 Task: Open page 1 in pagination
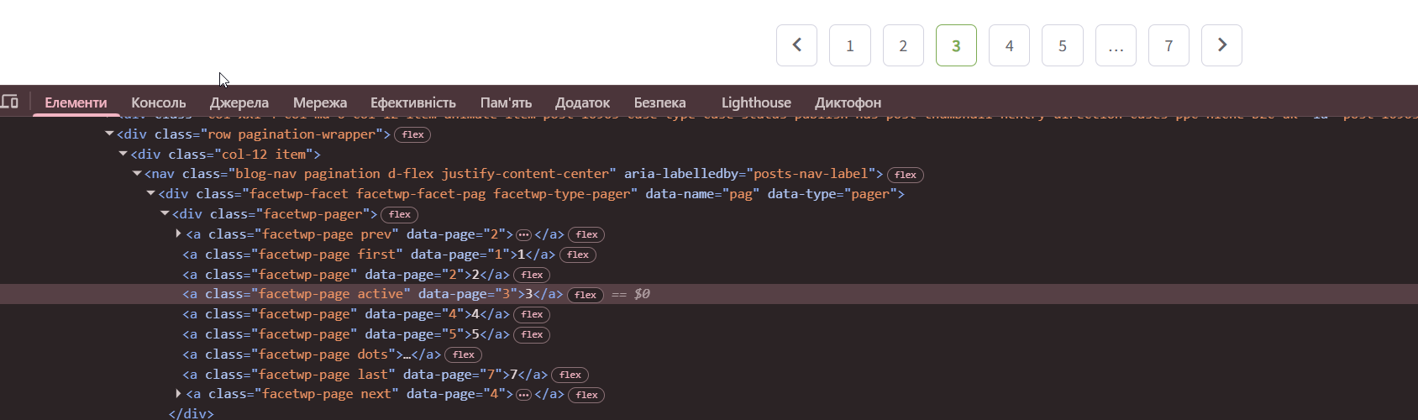(850, 45)
